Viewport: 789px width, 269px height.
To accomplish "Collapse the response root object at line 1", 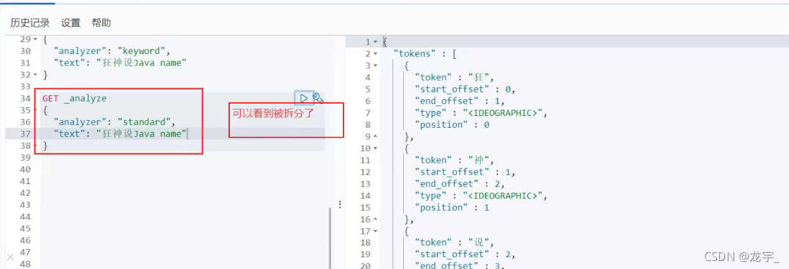I will 375,42.
